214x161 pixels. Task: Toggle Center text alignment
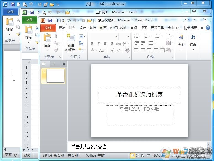click(x=143, y=50)
